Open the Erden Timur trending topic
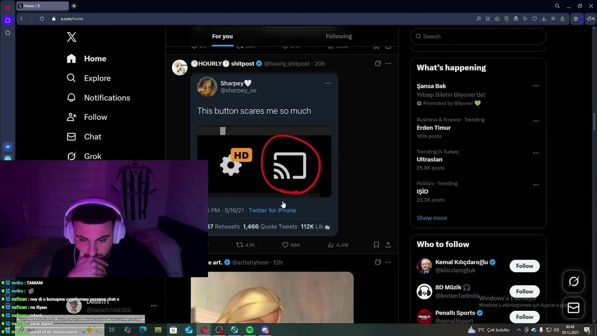597x336 pixels. pyautogui.click(x=434, y=128)
